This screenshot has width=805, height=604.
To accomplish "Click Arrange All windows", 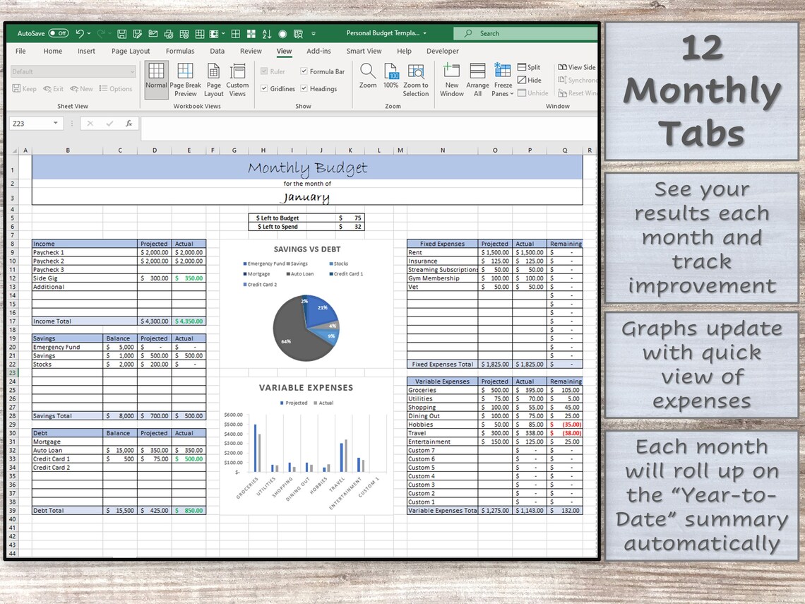I will (x=477, y=79).
